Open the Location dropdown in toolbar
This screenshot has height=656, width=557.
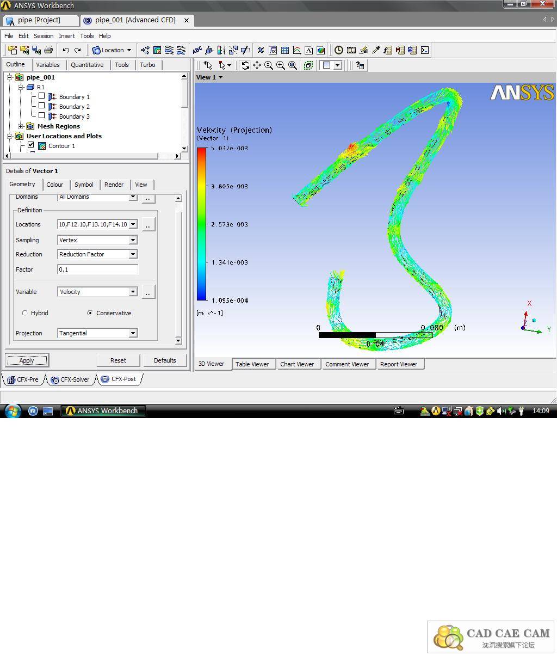[112, 50]
